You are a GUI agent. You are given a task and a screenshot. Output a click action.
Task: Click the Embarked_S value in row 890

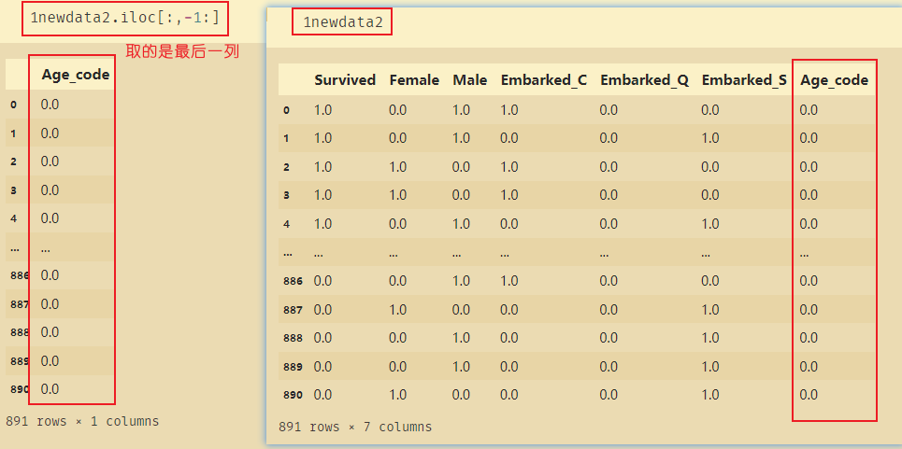pyautogui.click(x=710, y=395)
